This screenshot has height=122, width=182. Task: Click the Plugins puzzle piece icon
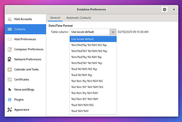9,100
